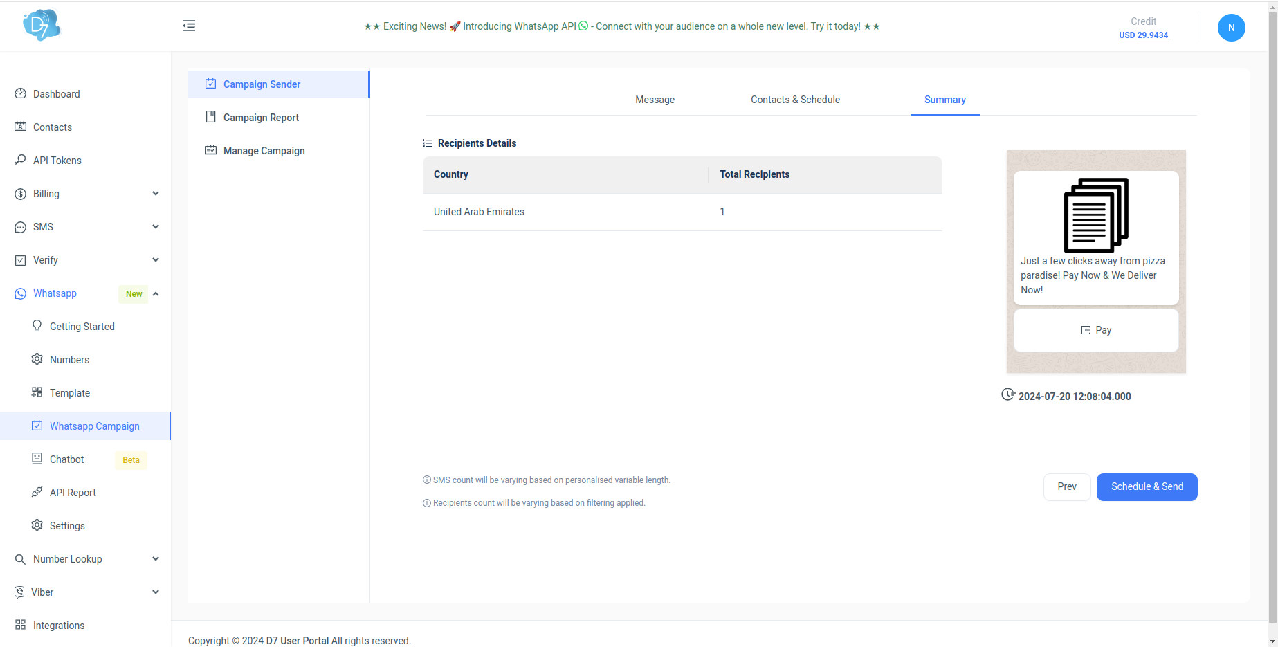Viewport: 1278px width, 647px height.
Task: Click the Dashboard gauge icon
Action: 21,93
